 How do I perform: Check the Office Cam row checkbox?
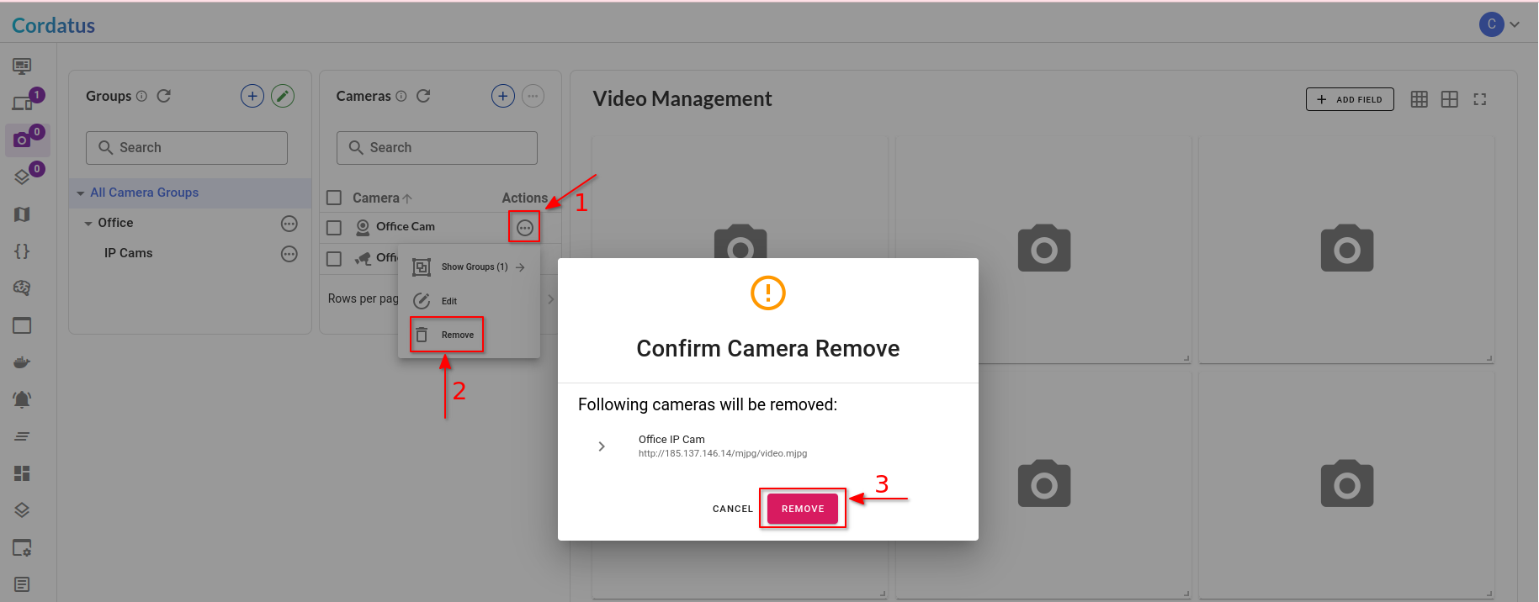[333, 227]
